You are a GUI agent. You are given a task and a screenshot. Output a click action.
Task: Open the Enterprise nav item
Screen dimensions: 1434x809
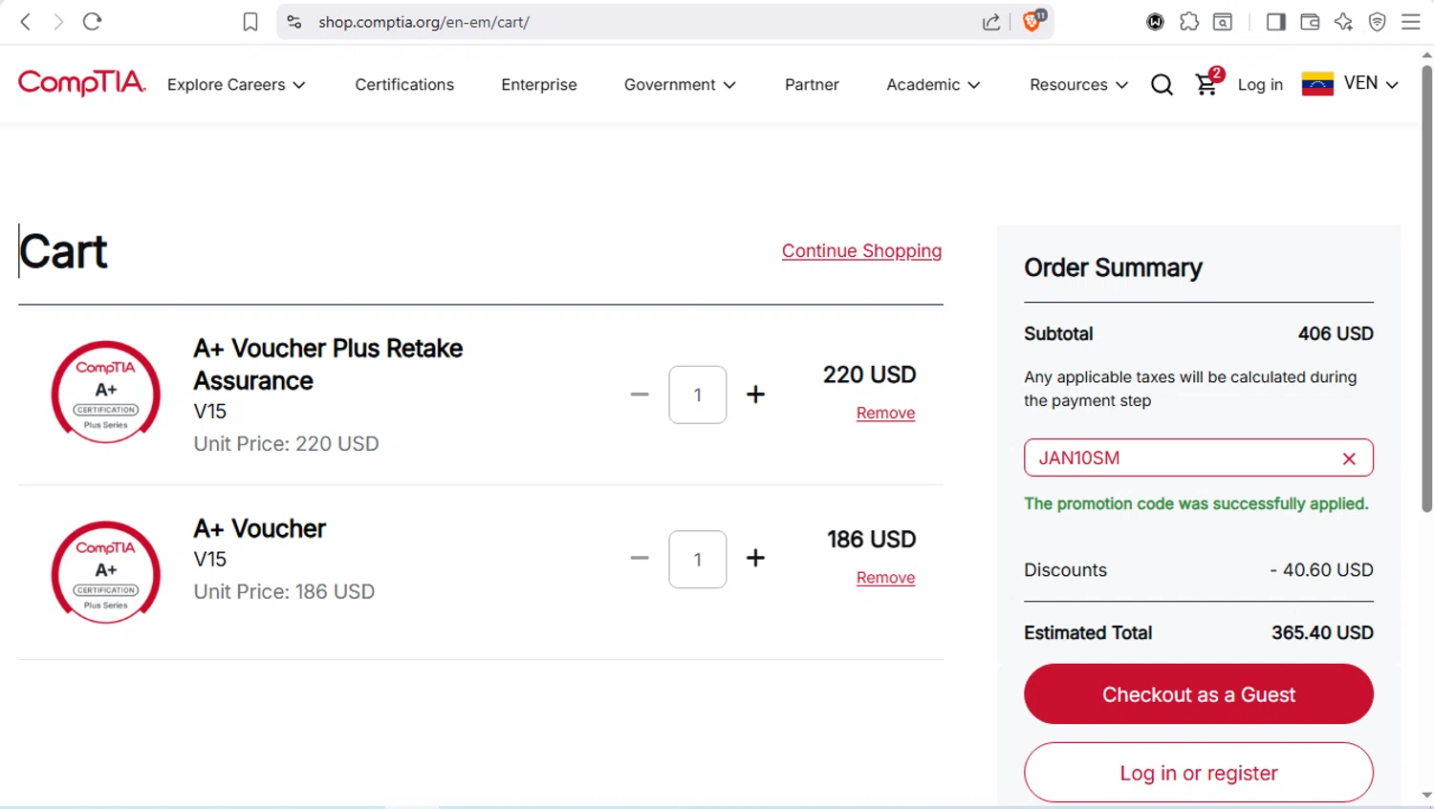click(x=539, y=85)
